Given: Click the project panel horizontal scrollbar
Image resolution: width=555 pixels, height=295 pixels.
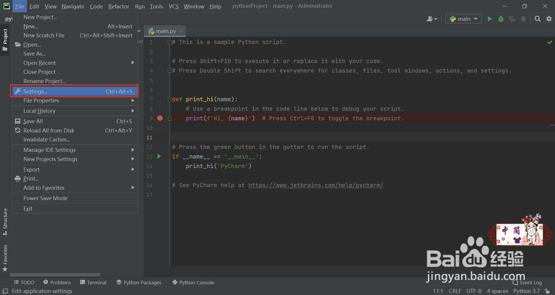Looking at the screenshot, I should tap(55, 274).
